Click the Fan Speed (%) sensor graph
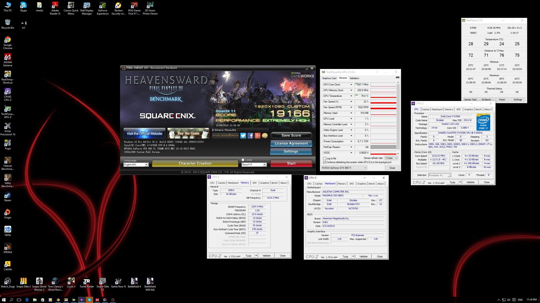Screen dimensions: 540x303 pos(383,102)
